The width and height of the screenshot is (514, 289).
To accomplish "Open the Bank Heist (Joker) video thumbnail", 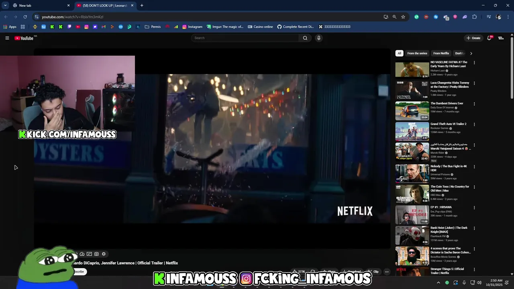I will (x=412, y=235).
